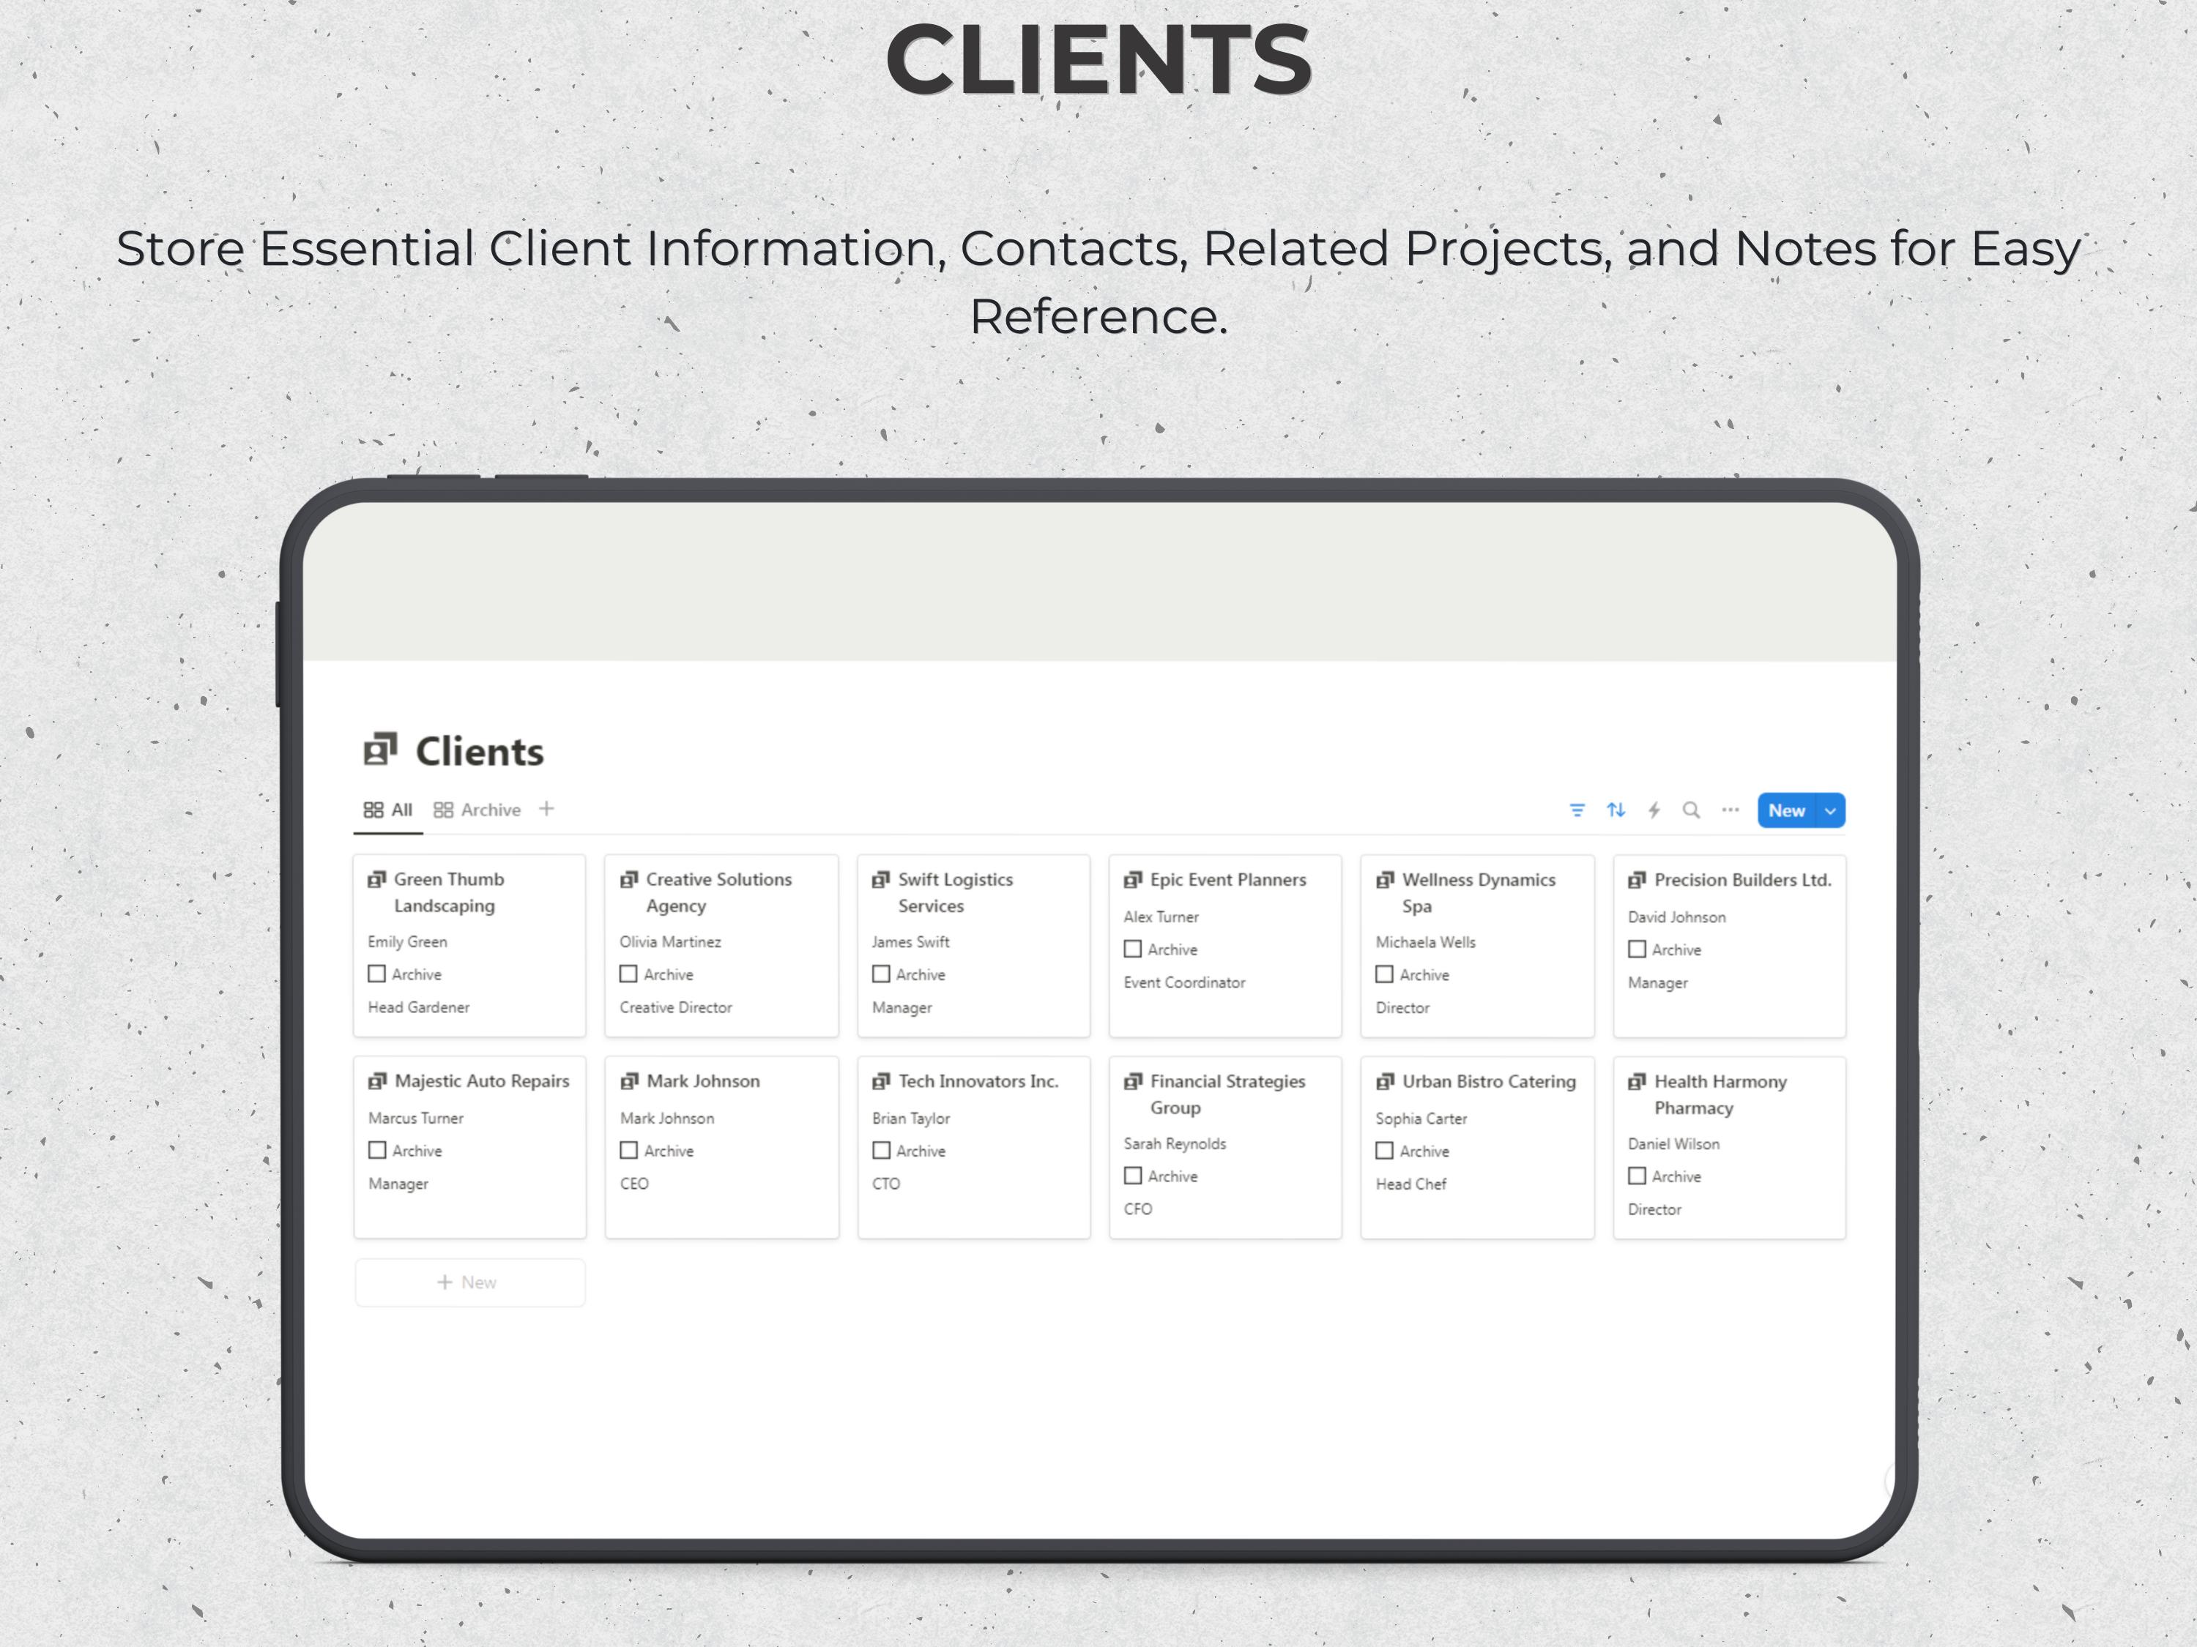Open the three-dot more options menu
This screenshot has height=1647, width=2197.
(1731, 810)
